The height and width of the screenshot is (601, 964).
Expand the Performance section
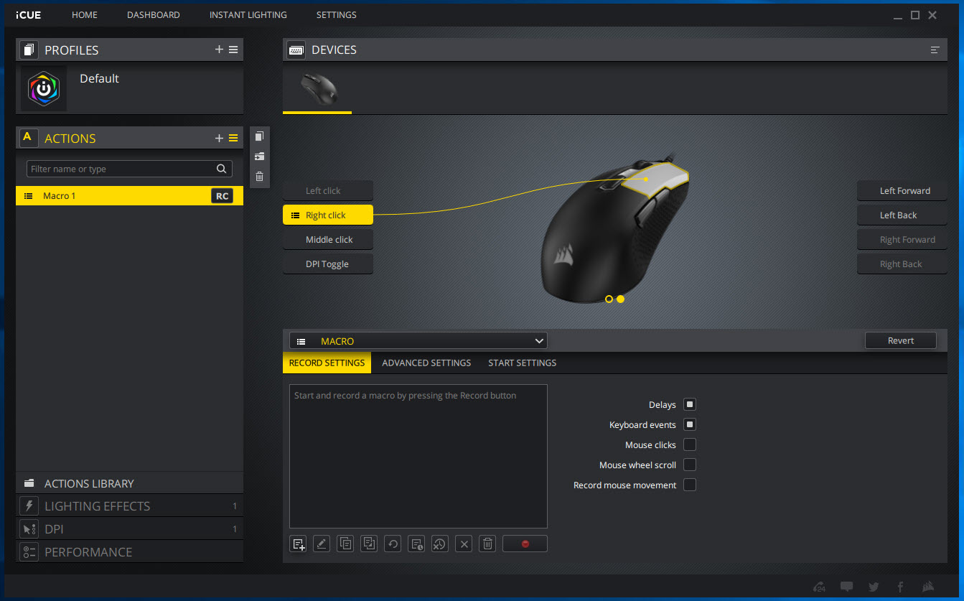[x=129, y=552]
